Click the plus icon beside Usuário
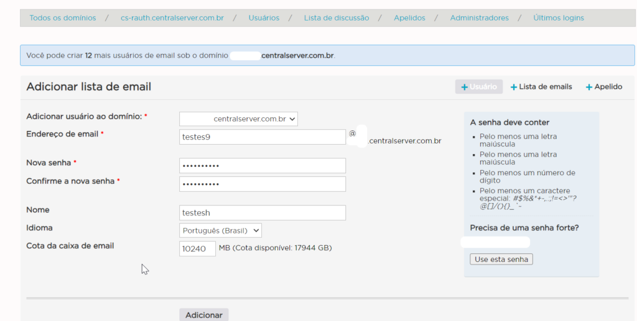The width and height of the screenshot is (637, 321). (465, 88)
